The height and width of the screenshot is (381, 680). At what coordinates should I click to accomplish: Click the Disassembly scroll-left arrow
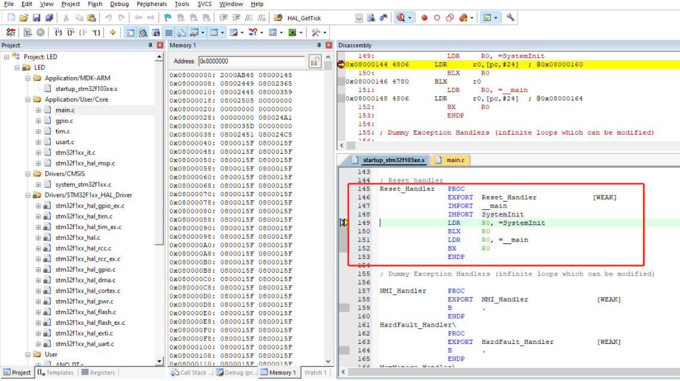(342, 145)
